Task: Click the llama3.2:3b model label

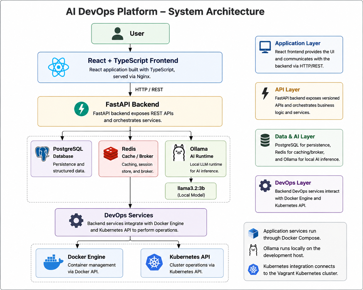Action: (x=191, y=188)
